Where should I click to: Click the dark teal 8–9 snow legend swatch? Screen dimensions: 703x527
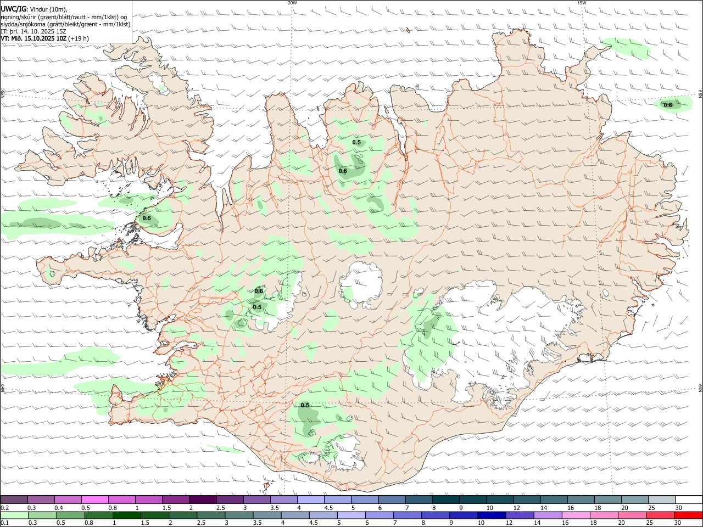(445, 500)
